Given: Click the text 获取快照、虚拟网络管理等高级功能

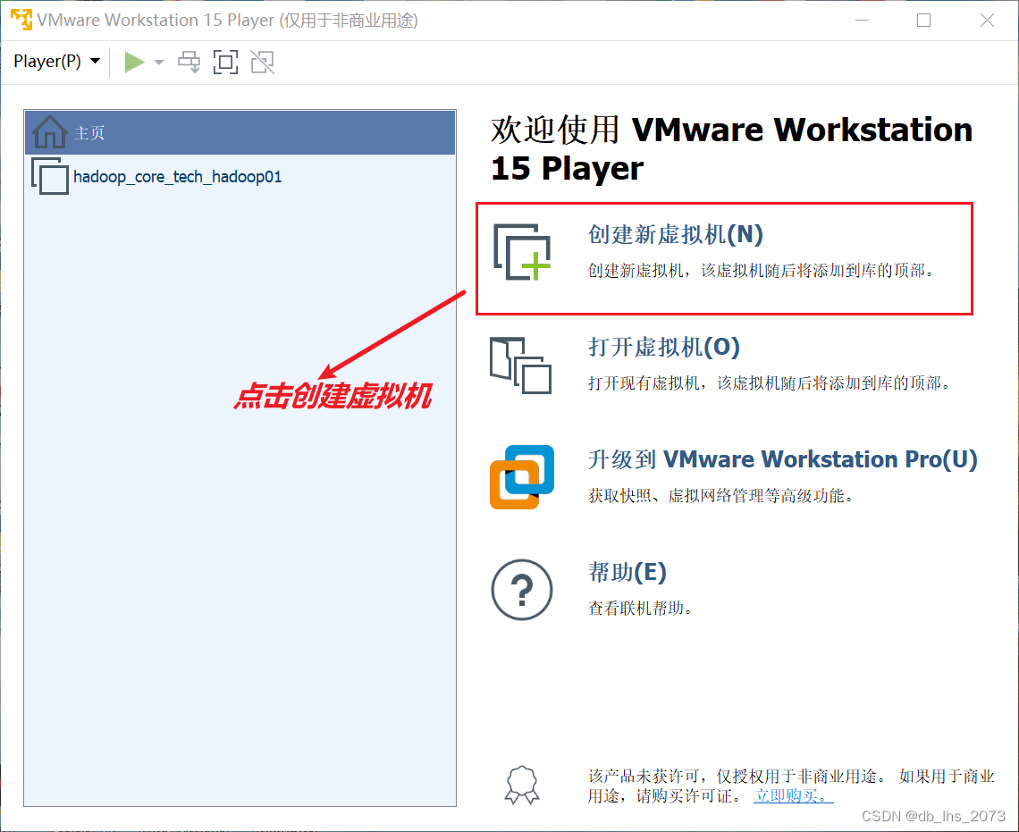Looking at the screenshot, I should [x=720, y=496].
